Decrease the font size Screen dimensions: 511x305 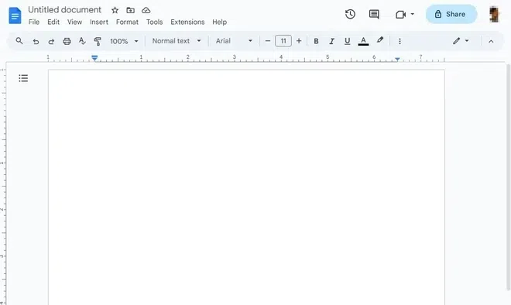[x=268, y=41]
